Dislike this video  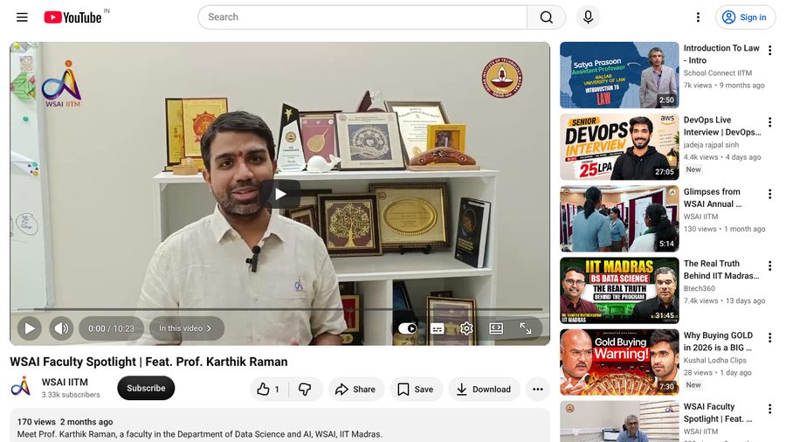tap(306, 389)
